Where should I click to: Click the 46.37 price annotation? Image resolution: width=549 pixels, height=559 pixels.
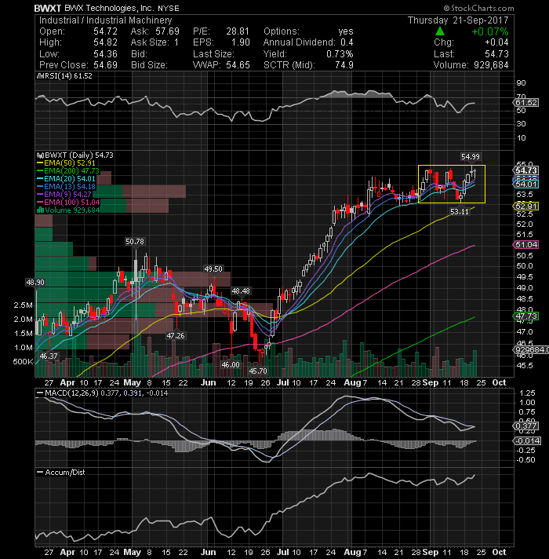tap(49, 356)
